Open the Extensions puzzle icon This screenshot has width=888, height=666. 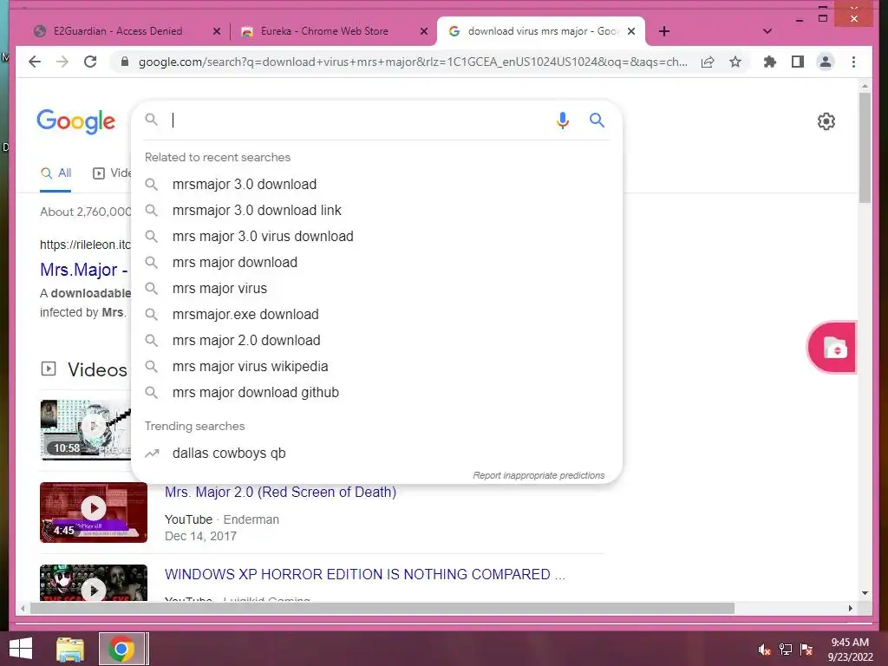tap(770, 62)
